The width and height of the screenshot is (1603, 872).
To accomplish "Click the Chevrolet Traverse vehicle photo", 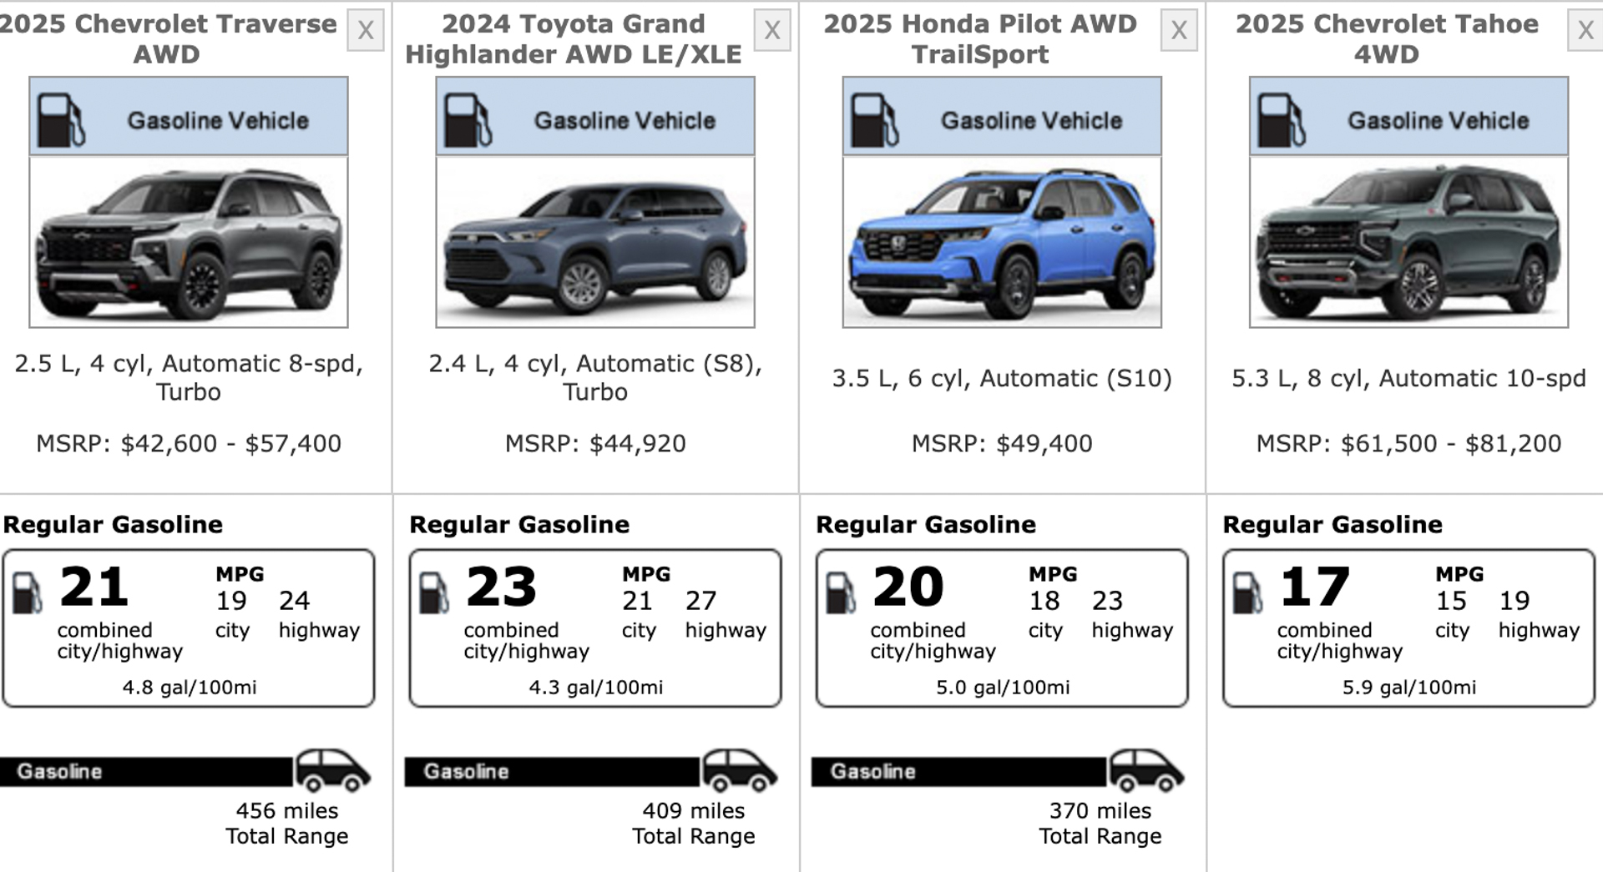I will pos(189,242).
